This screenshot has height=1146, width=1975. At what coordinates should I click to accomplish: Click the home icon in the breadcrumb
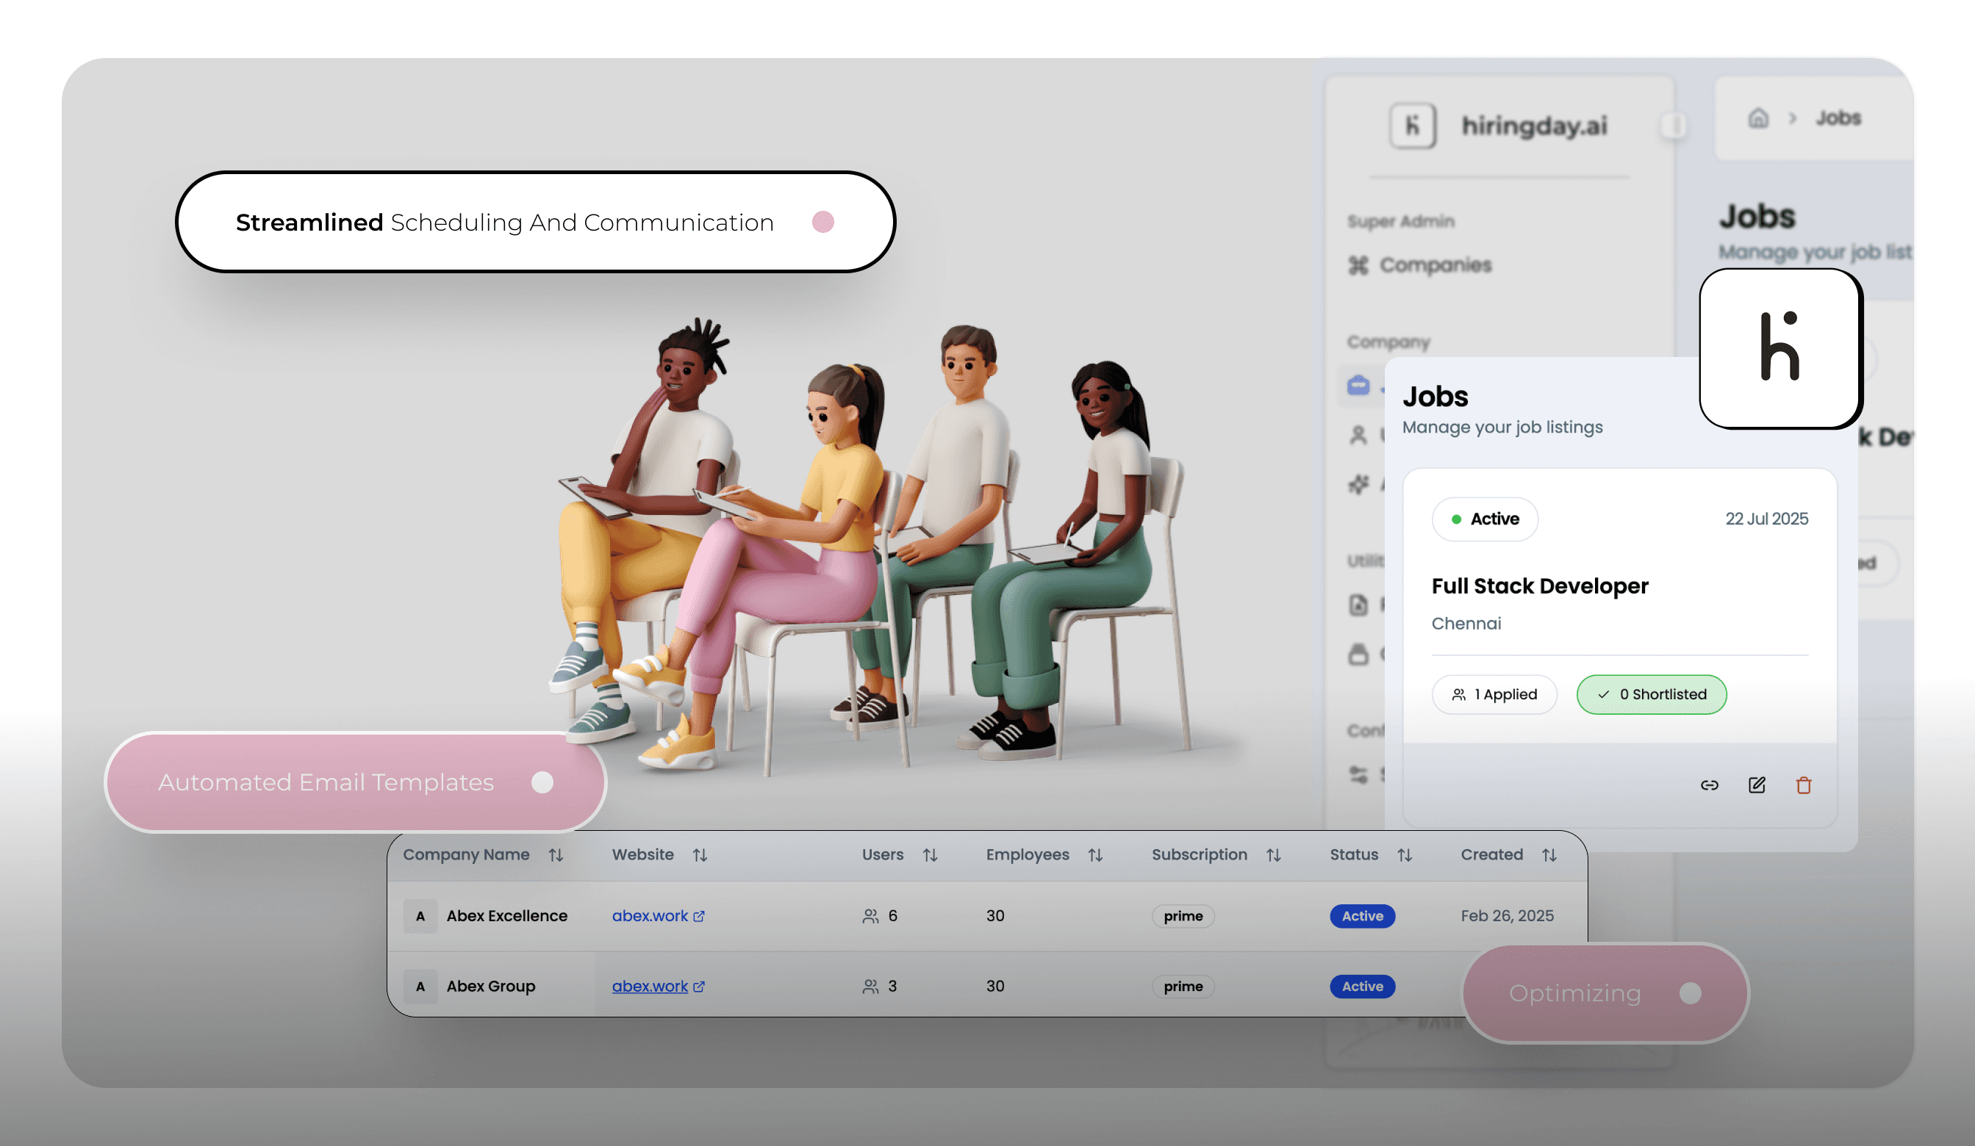pos(1758,118)
